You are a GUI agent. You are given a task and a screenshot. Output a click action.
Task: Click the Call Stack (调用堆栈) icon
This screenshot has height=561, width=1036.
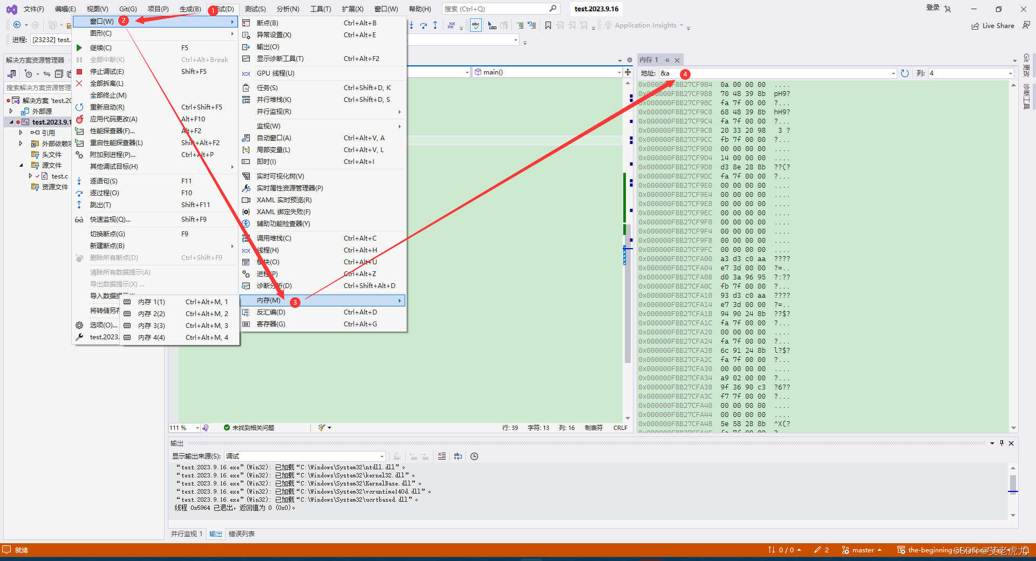pyautogui.click(x=246, y=238)
